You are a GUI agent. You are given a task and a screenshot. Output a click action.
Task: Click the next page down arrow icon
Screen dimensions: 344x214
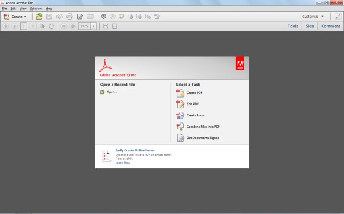coord(14,26)
